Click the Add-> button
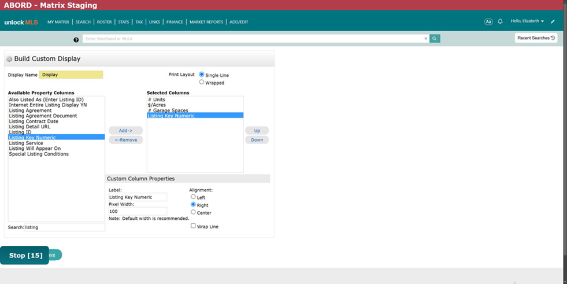The width and height of the screenshot is (567, 284). [x=126, y=131]
